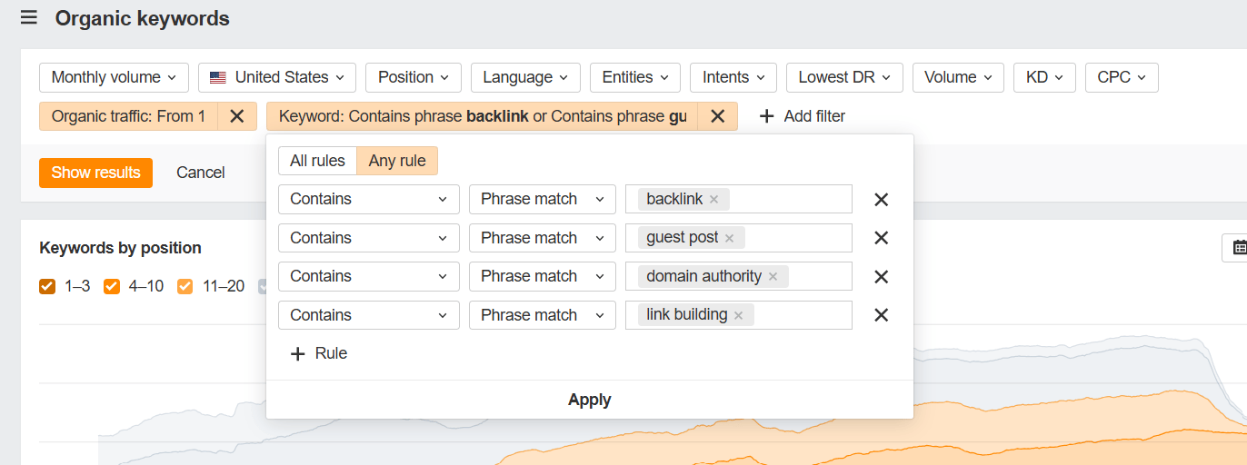Remove the Keyword filter chip
This screenshot has width=1247, height=465.
[717, 116]
